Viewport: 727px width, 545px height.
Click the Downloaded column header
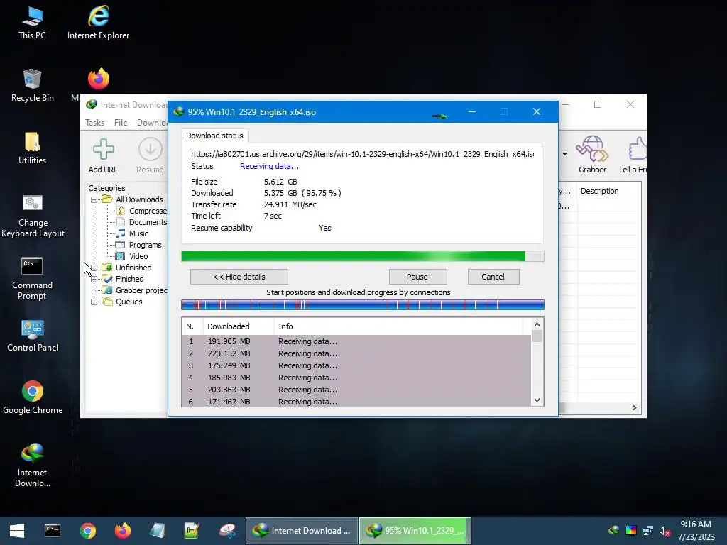click(239, 326)
